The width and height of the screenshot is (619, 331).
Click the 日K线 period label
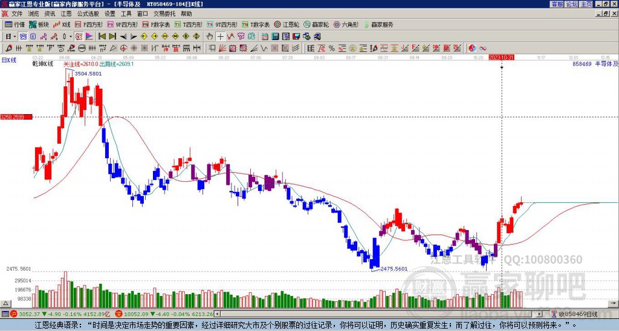tap(8, 60)
